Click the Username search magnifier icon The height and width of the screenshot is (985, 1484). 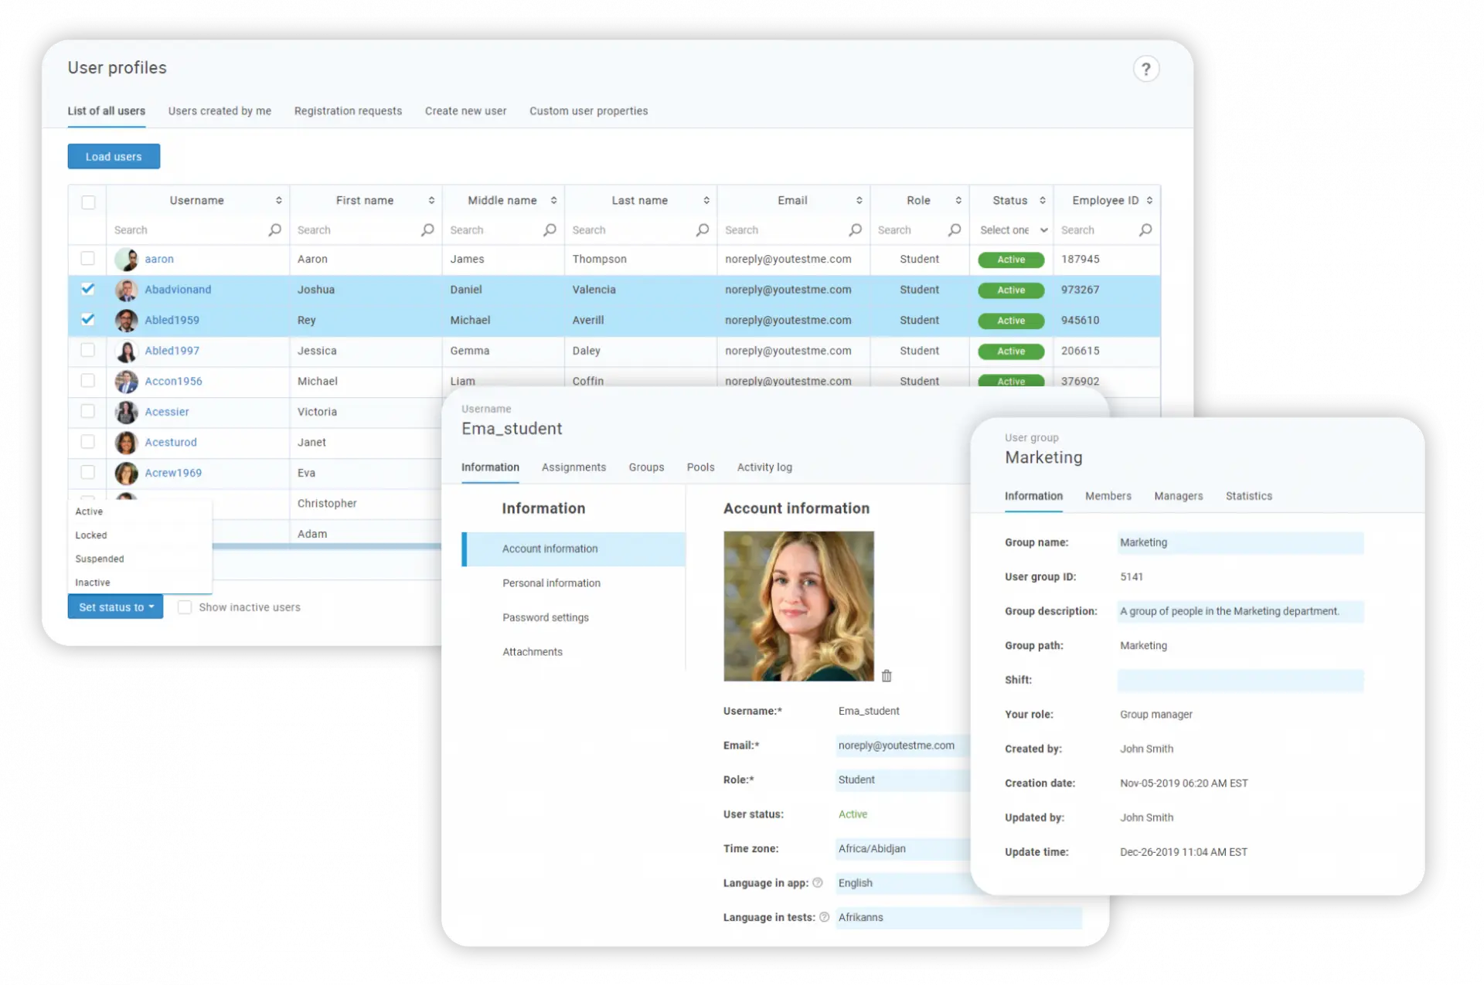point(274,230)
